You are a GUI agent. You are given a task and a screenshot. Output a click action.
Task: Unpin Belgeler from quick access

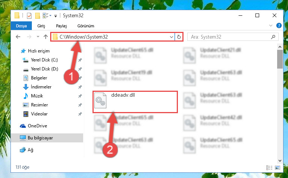(80, 78)
